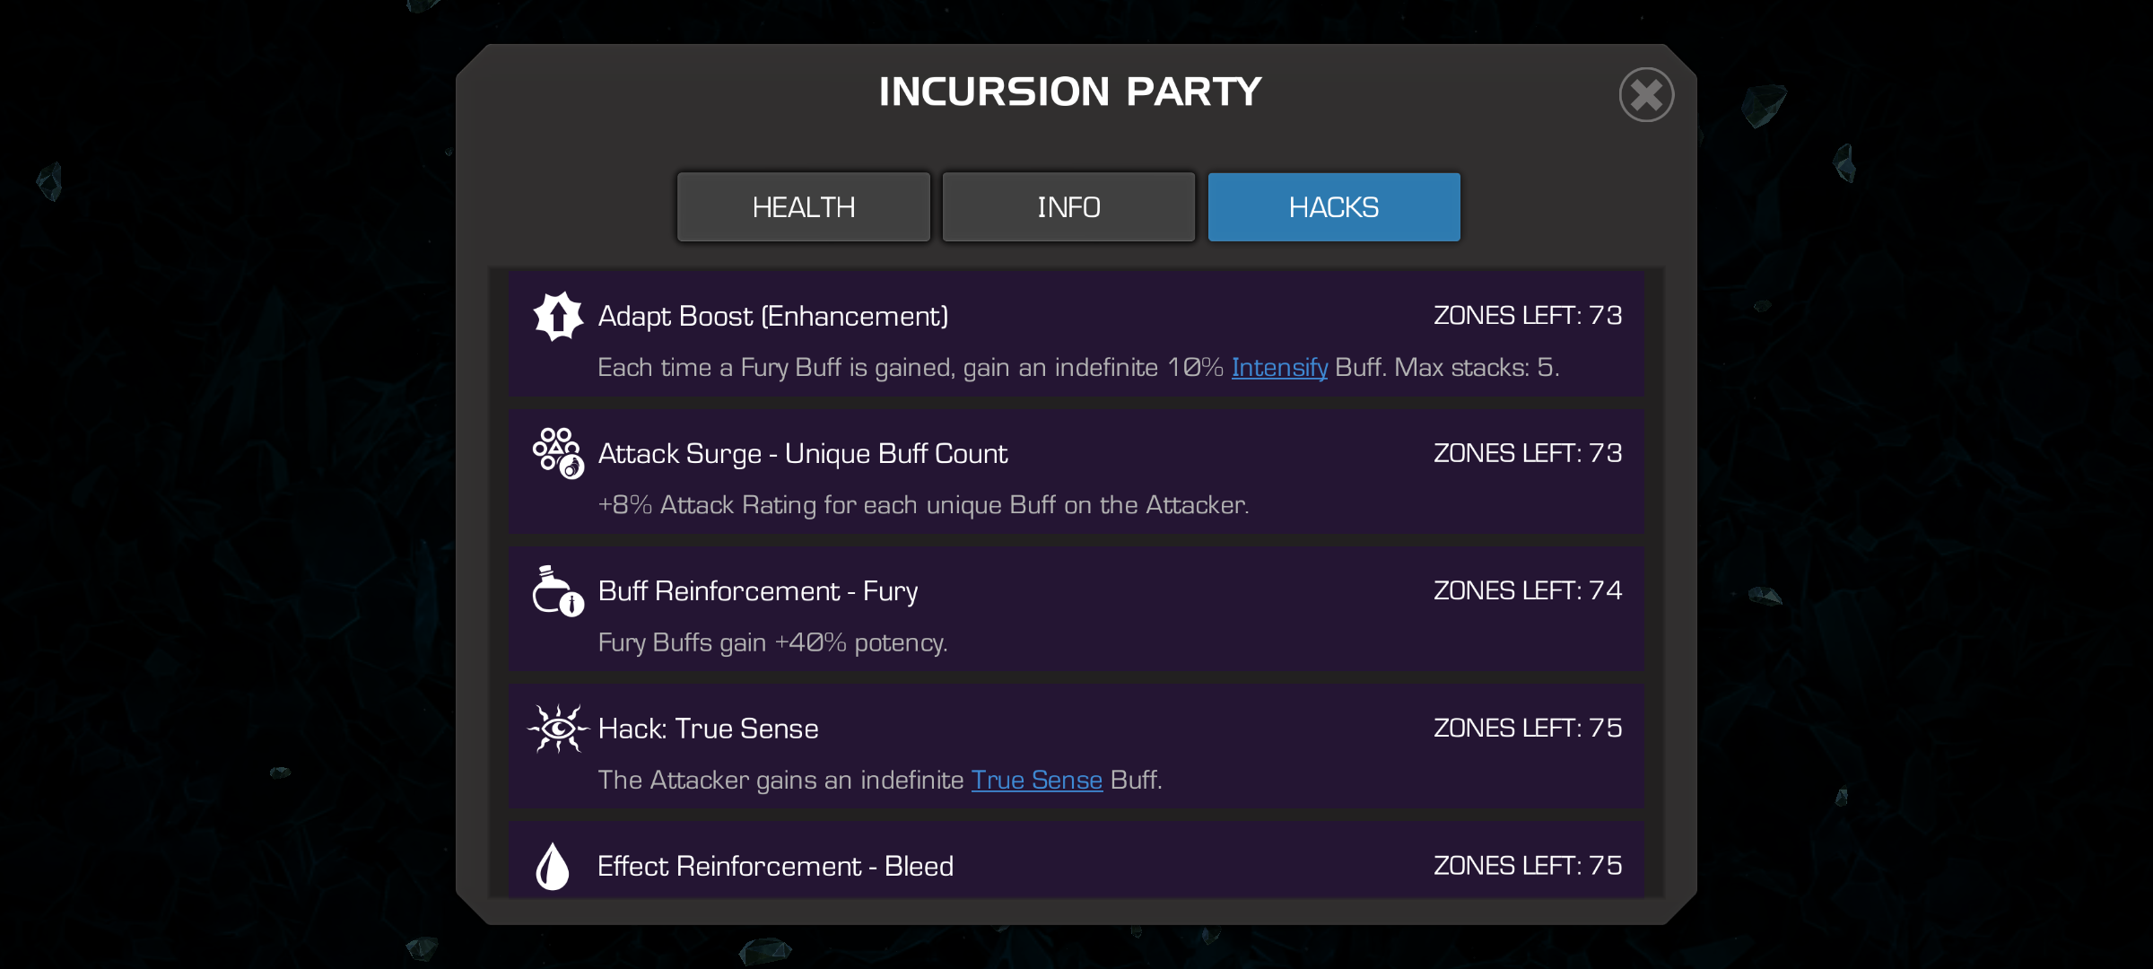Click the Attack Rating per unique Buff description
2153x969 pixels.
click(x=922, y=505)
